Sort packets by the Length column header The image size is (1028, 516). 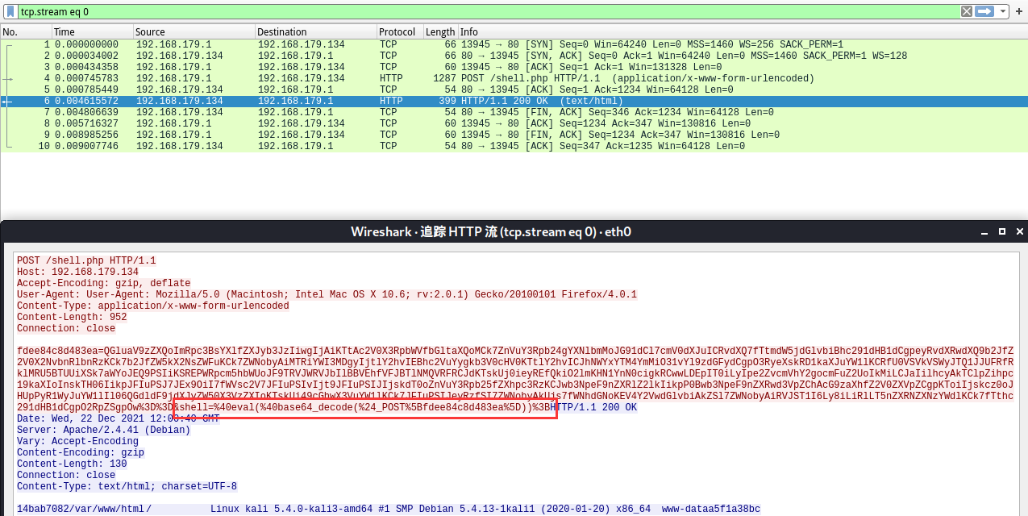pyautogui.click(x=440, y=31)
